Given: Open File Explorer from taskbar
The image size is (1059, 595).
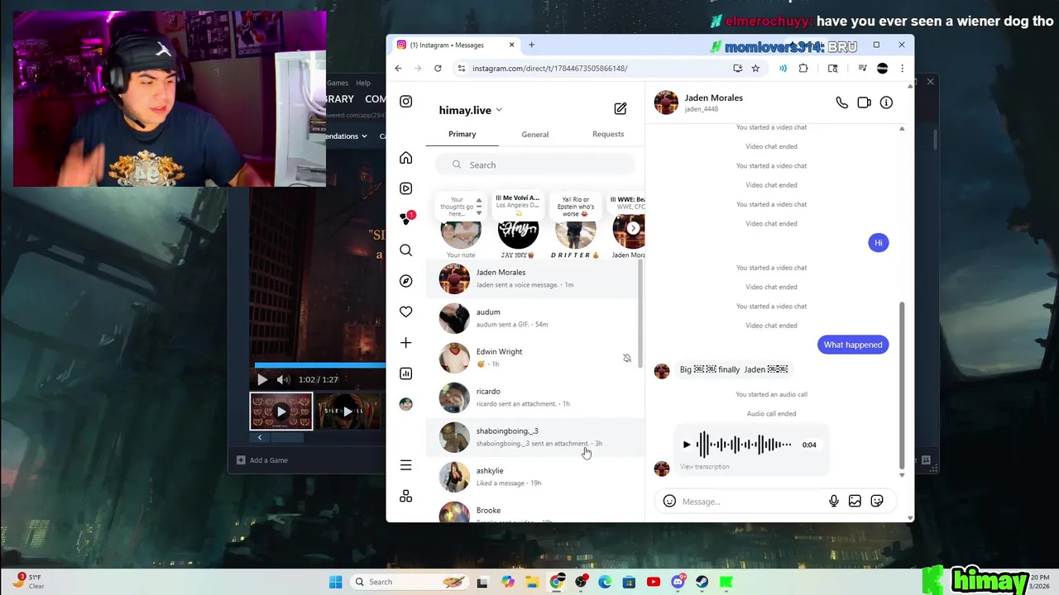Looking at the screenshot, I should coord(532,582).
